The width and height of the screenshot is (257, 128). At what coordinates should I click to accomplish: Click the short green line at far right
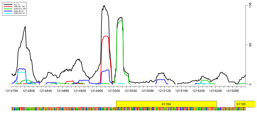pyautogui.click(x=242, y=84)
